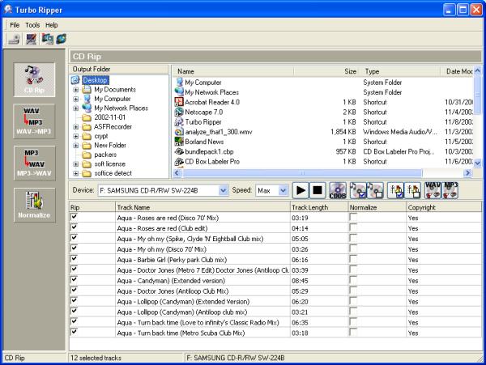Image resolution: width=486 pixels, height=365 pixels.
Task: Expand the New Folder tree node
Action: (76, 146)
